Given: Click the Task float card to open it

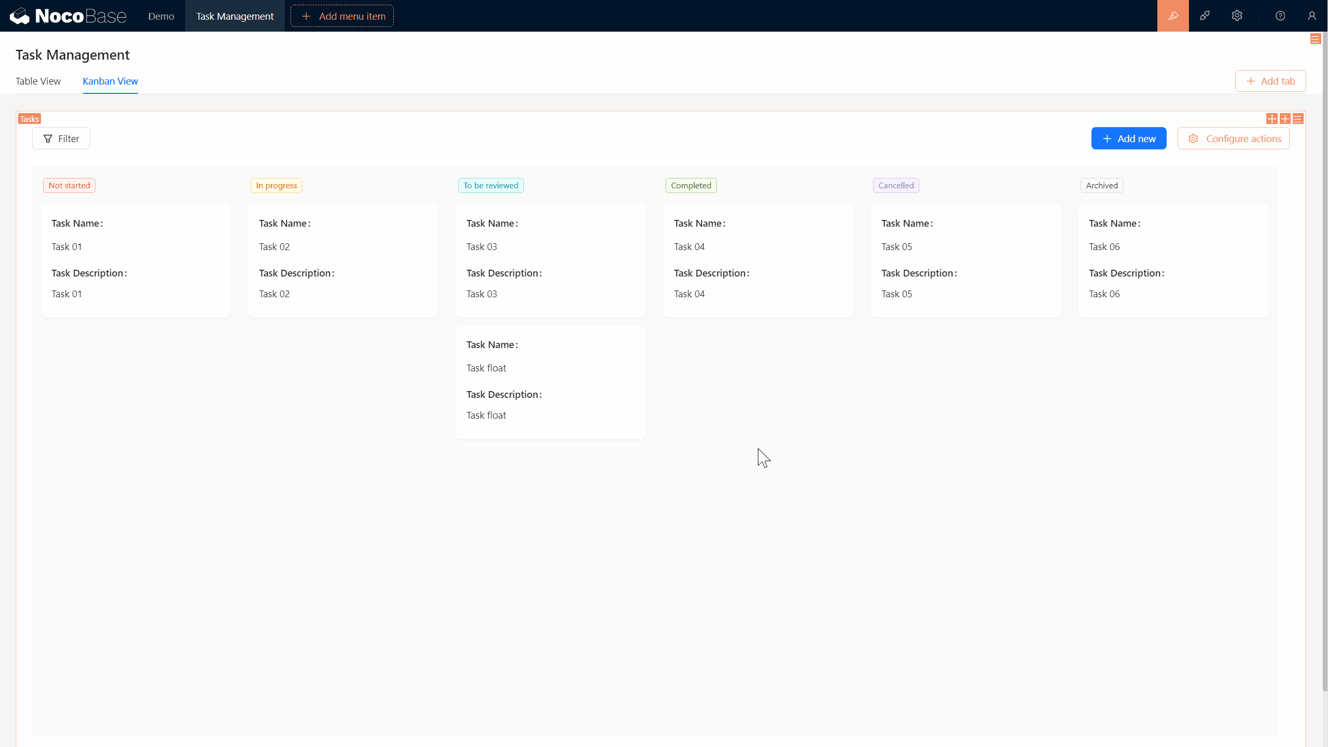Looking at the screenshot, I should point(552,379).
